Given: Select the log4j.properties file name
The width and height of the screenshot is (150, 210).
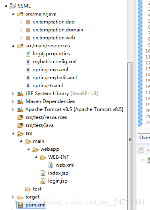Looking at the screenshot, I should click(52, 54).
